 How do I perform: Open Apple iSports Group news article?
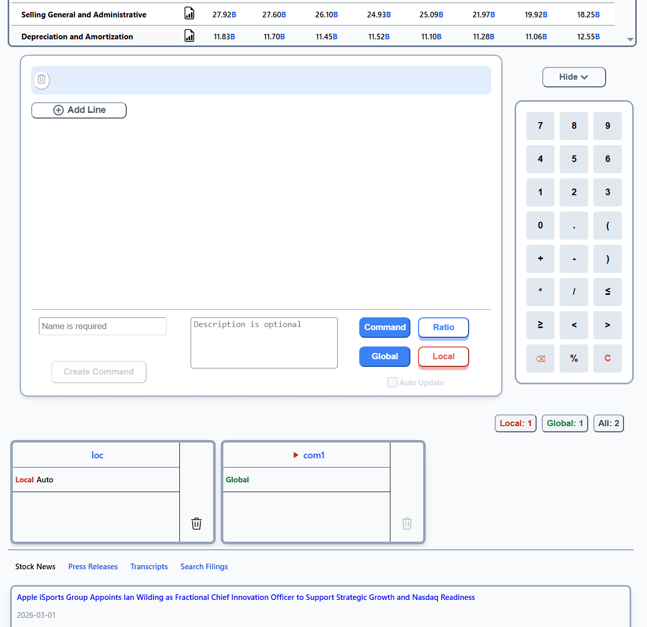[246, 597]
